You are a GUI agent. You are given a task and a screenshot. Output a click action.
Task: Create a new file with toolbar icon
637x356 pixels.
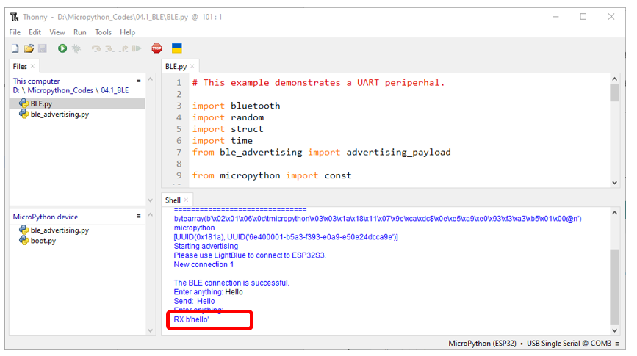tap(15, 48)
